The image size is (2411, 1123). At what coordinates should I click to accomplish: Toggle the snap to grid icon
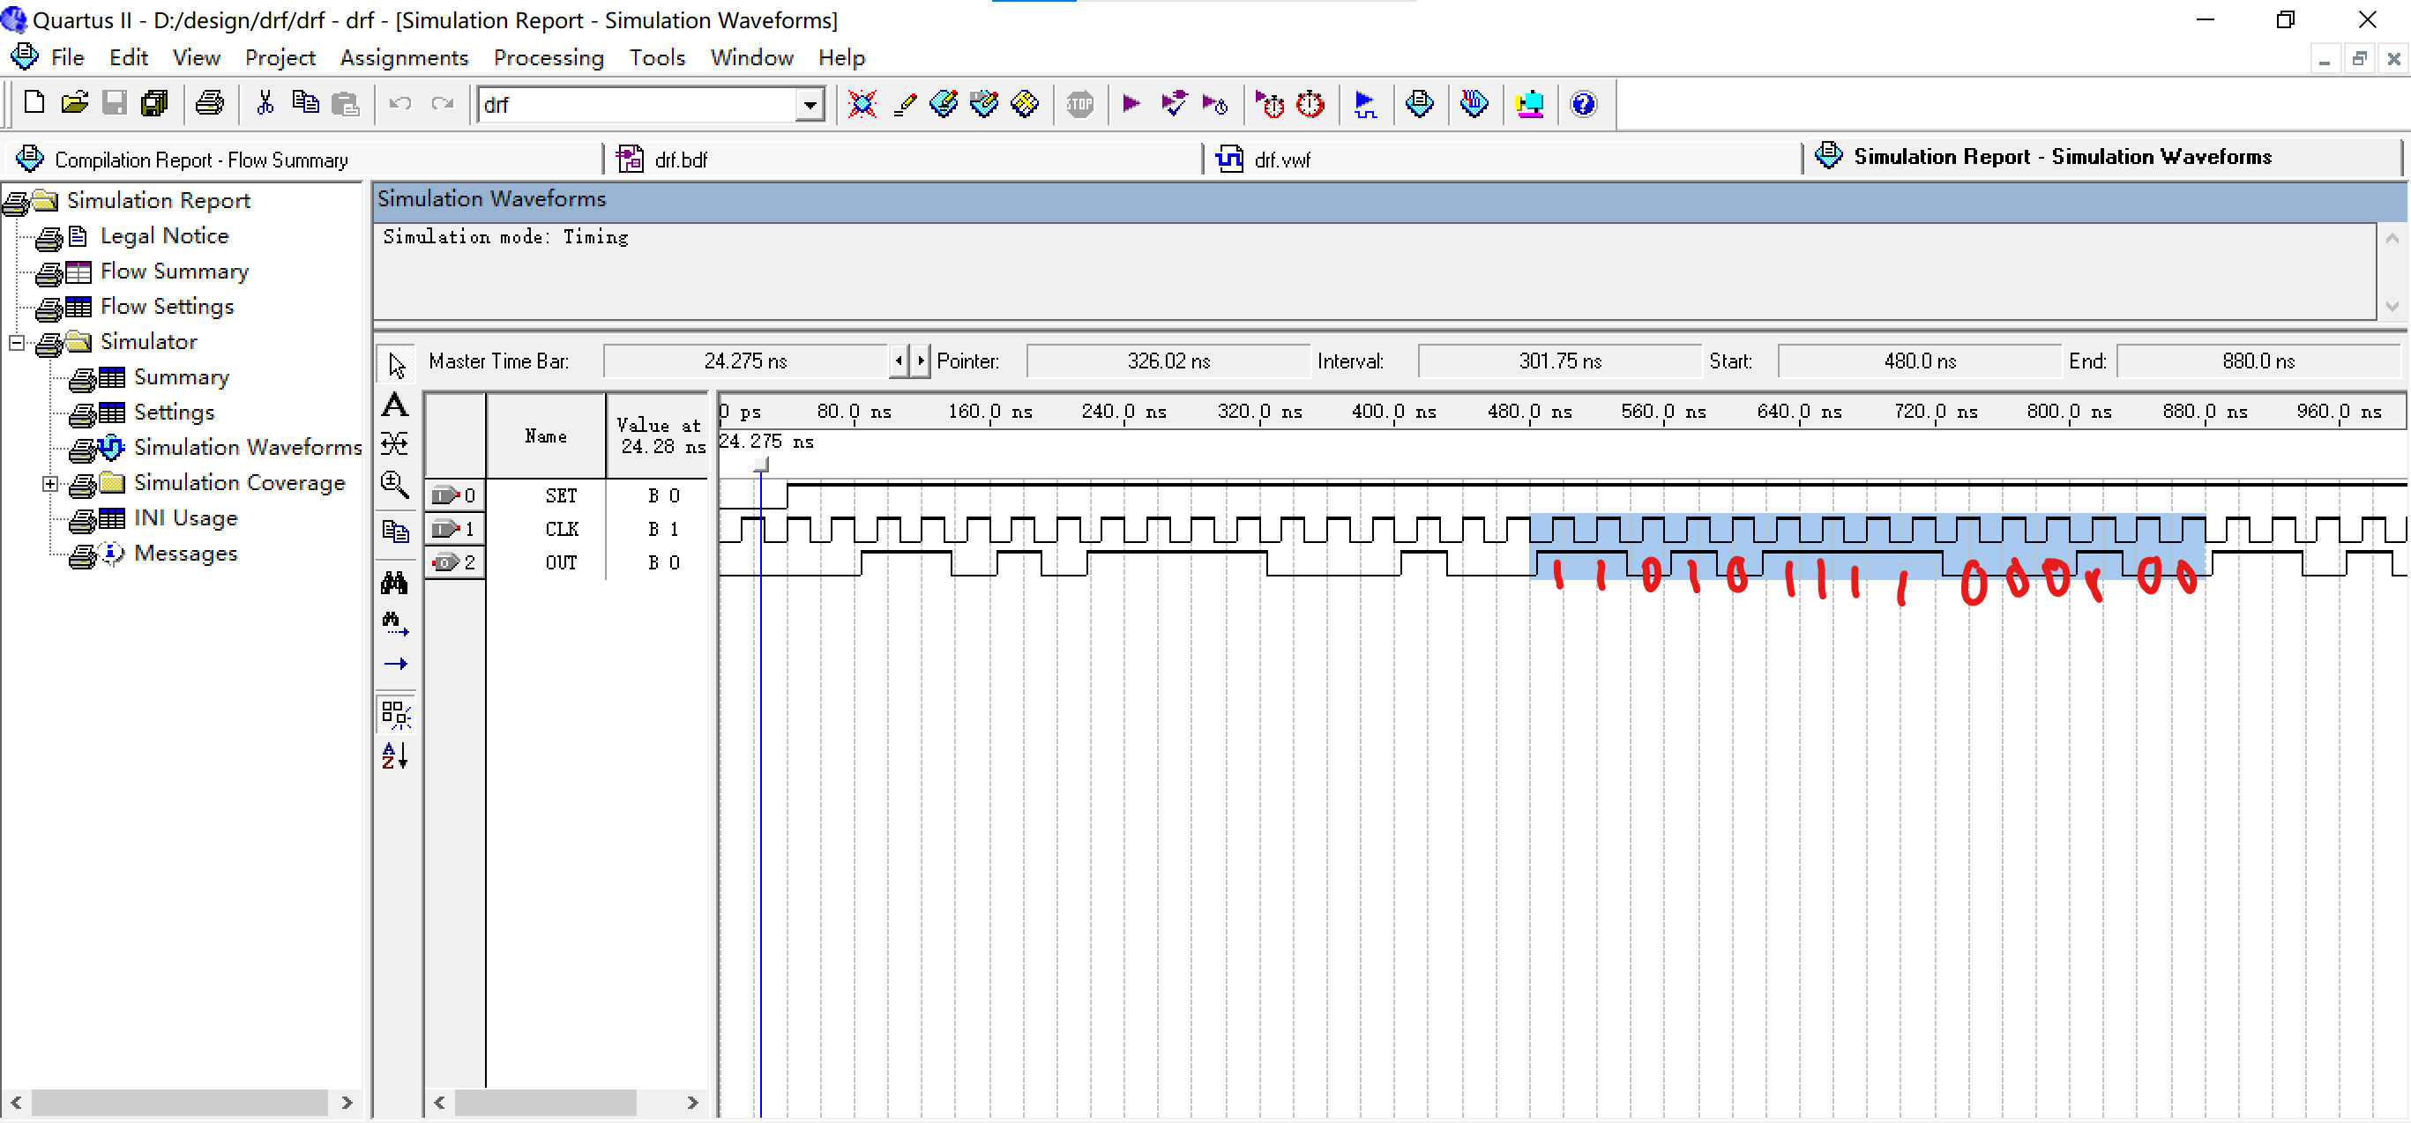(395, 715)
